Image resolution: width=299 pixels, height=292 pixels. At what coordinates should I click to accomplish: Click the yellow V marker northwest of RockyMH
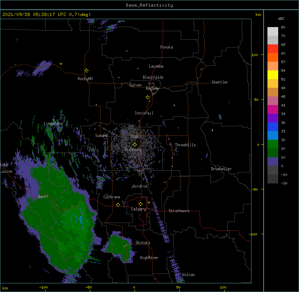click(61, 64)
